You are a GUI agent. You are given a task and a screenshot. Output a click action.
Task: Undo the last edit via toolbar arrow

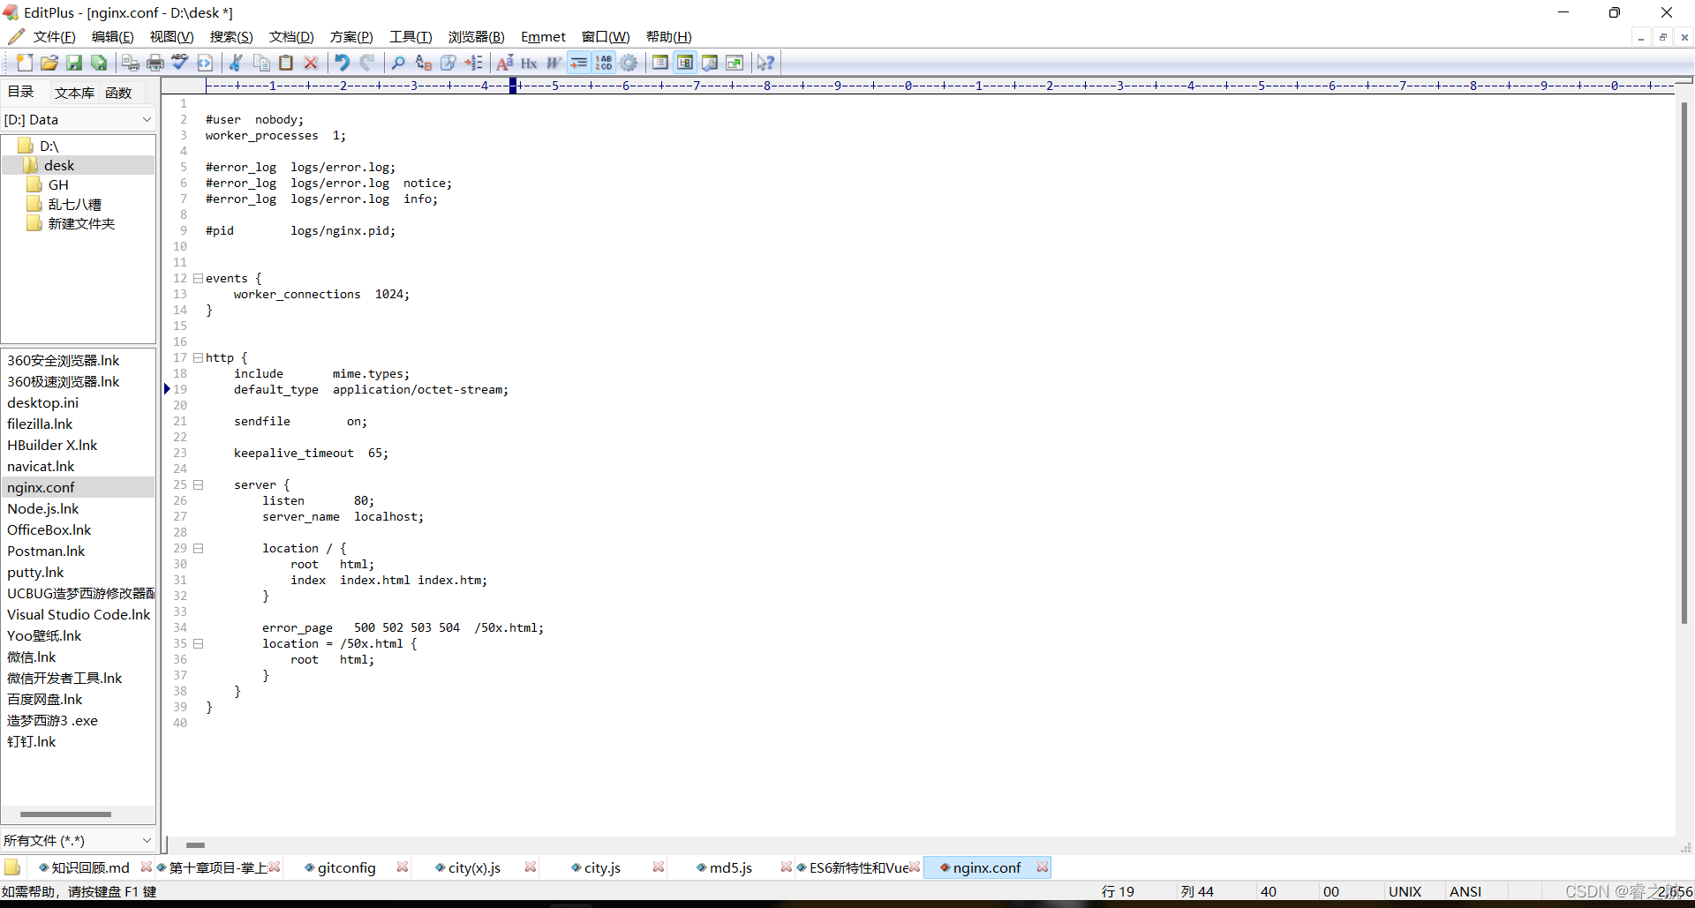coord(343,63)
